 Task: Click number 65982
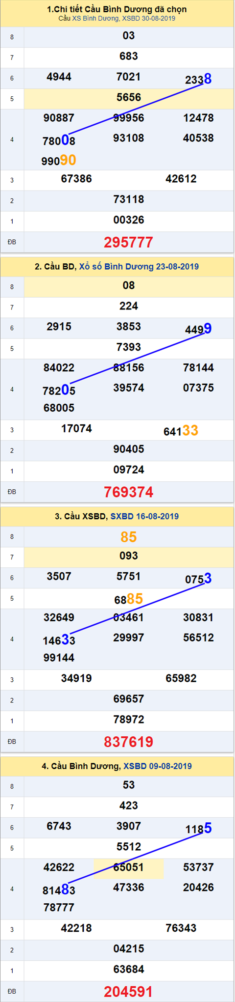point(181,678)
